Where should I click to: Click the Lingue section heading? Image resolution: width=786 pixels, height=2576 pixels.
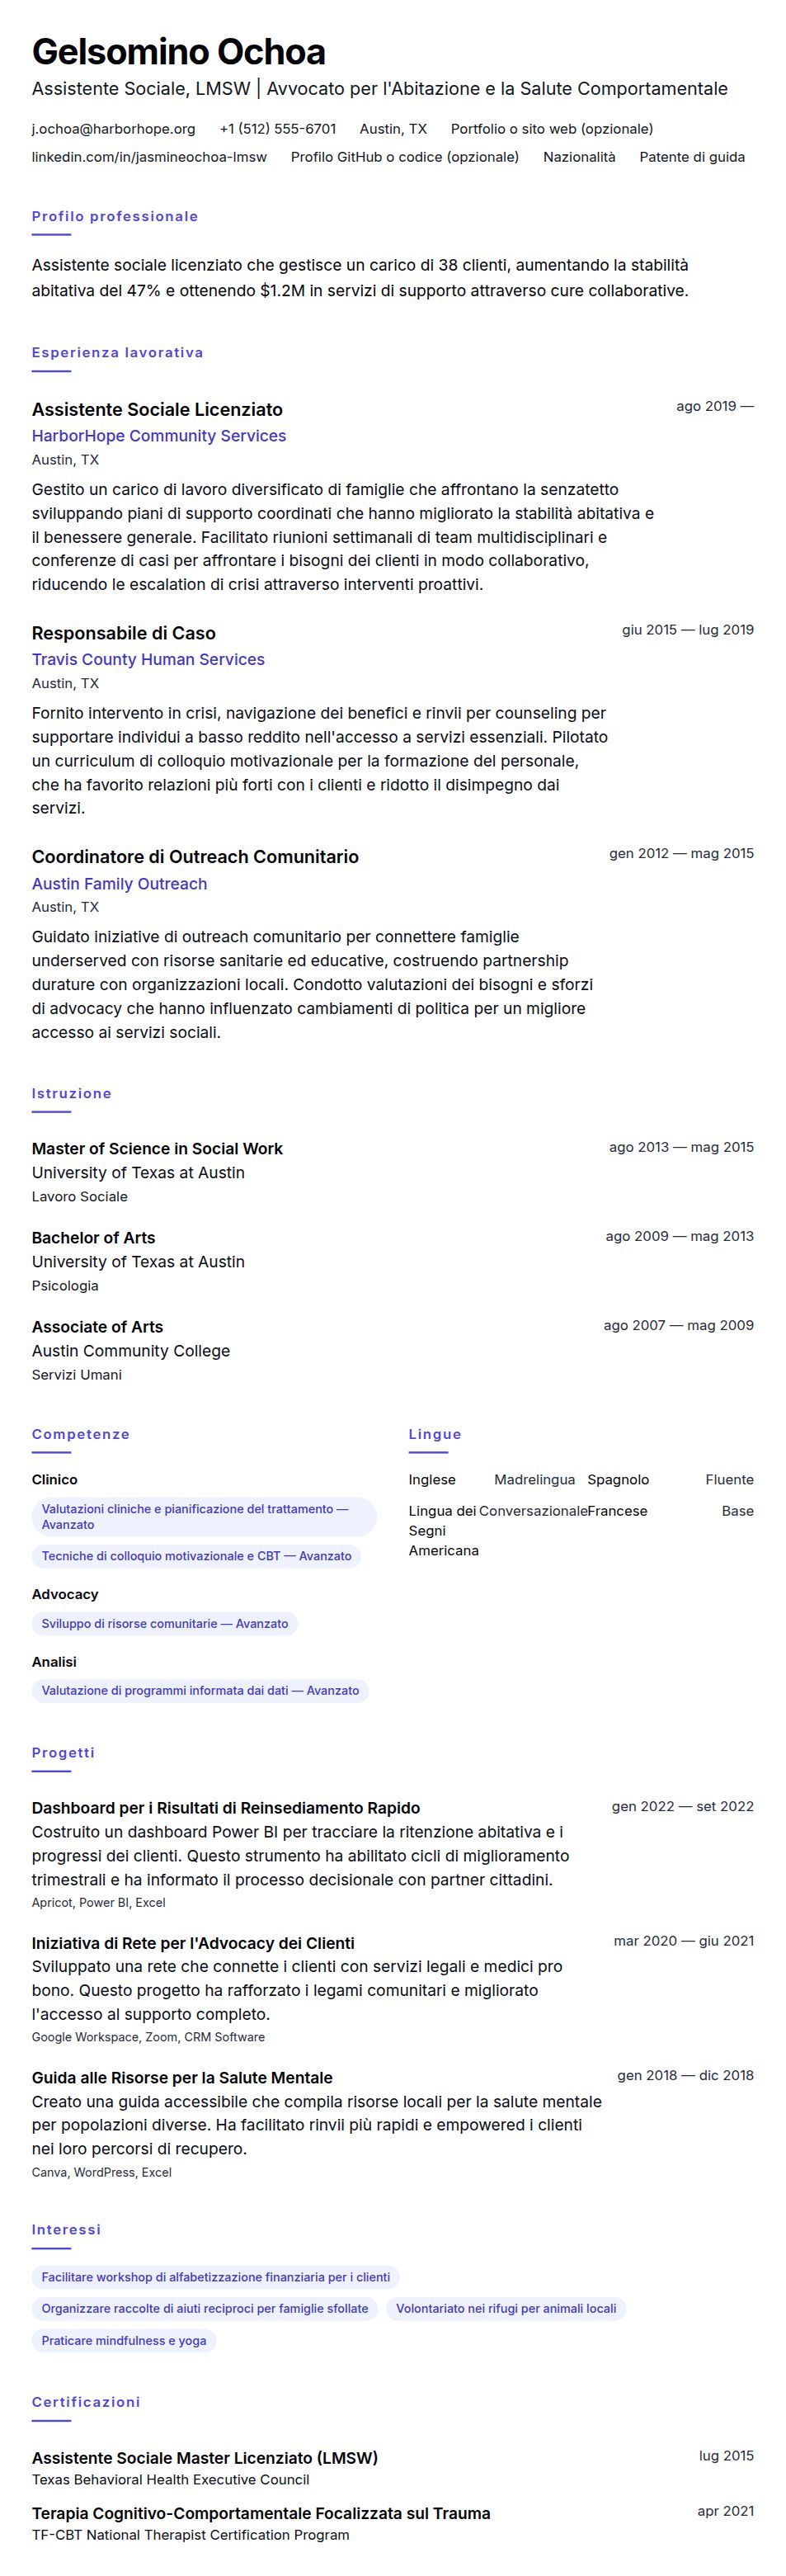(435, 1434)
